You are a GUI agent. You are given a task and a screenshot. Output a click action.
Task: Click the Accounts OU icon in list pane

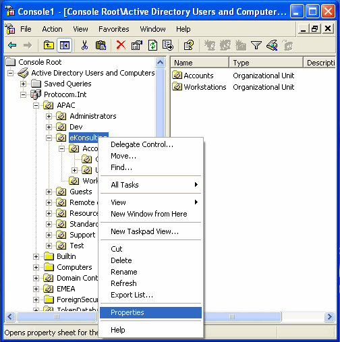pyautogui.click(x=177, y=75)
